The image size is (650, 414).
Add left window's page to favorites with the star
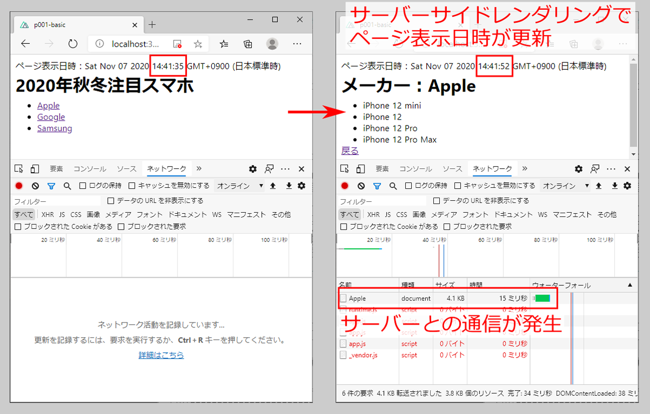(198, 44)
